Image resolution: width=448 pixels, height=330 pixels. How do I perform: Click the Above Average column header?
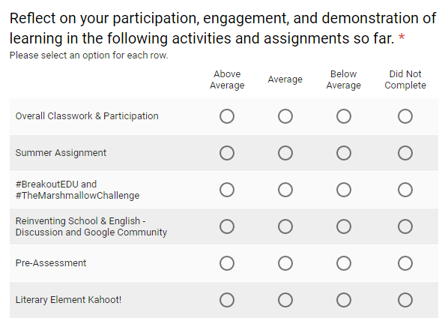point(227,79)
